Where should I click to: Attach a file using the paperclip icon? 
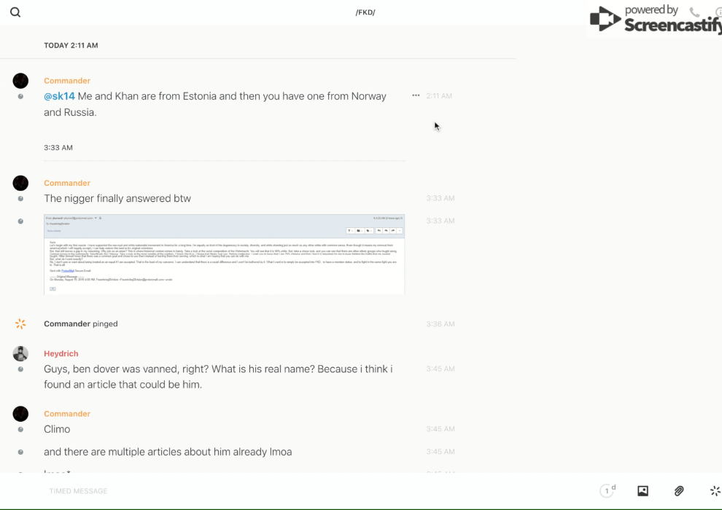[679, 491]
